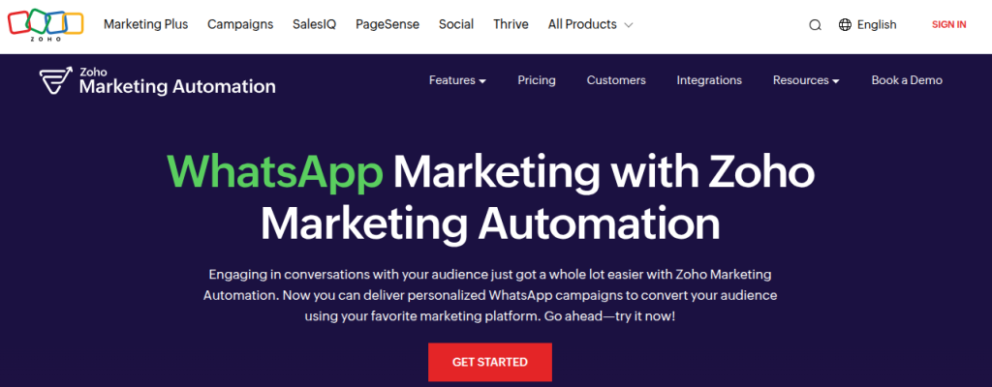Open the Marketing Plus menu item

coord(145,24)
